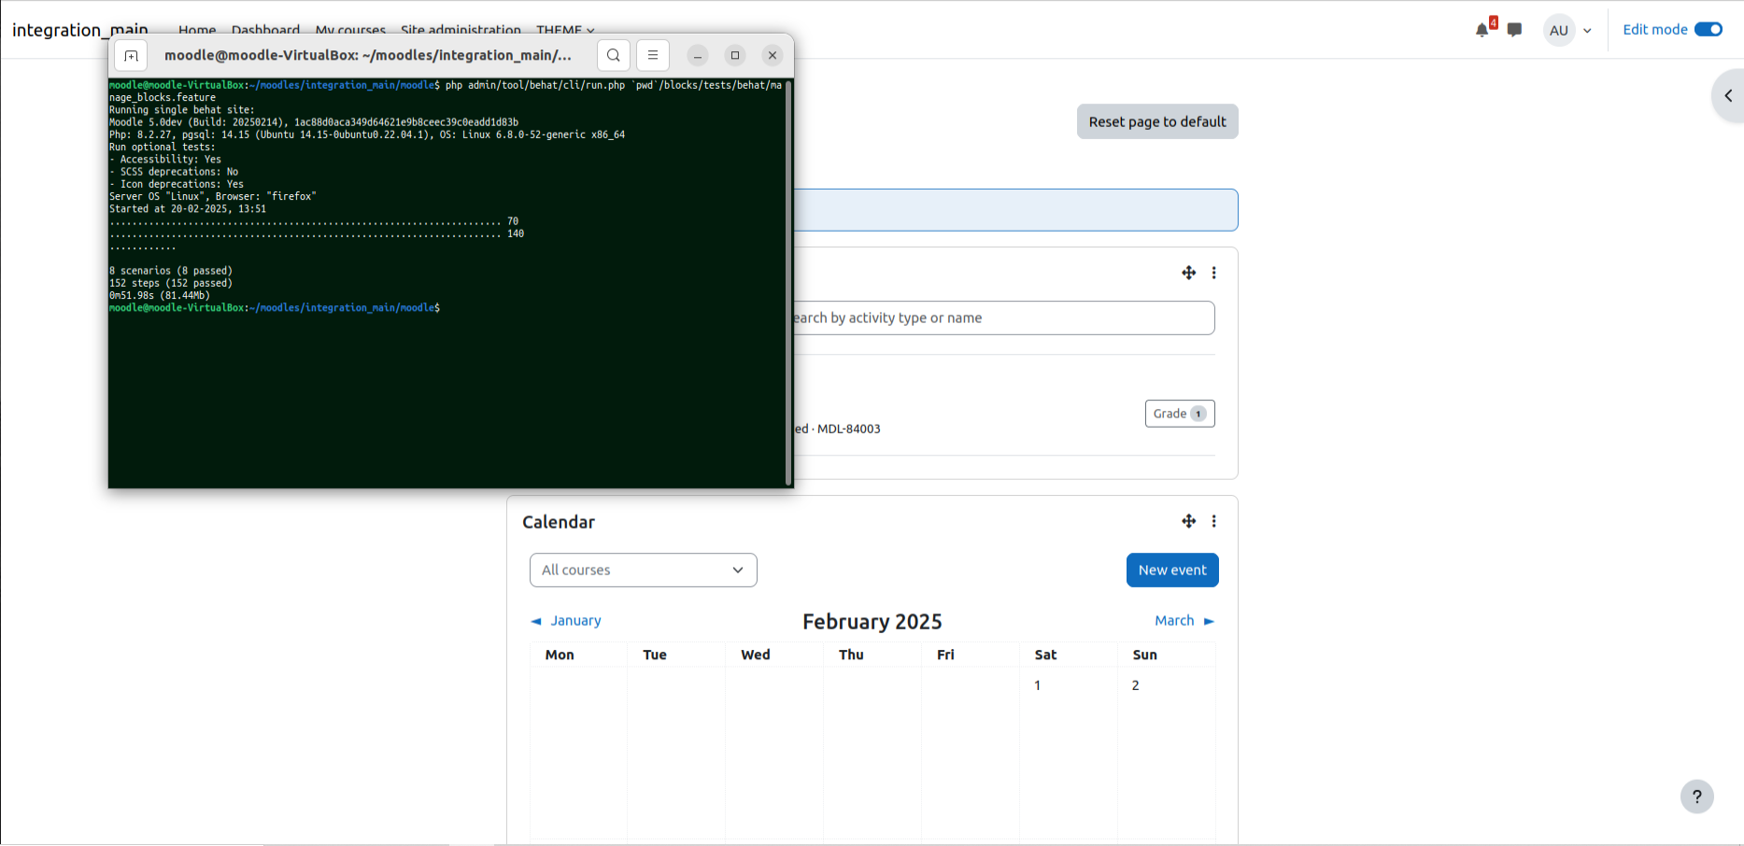Open the block drawer arrow
1744x846 pixels.
[1728, 95]
